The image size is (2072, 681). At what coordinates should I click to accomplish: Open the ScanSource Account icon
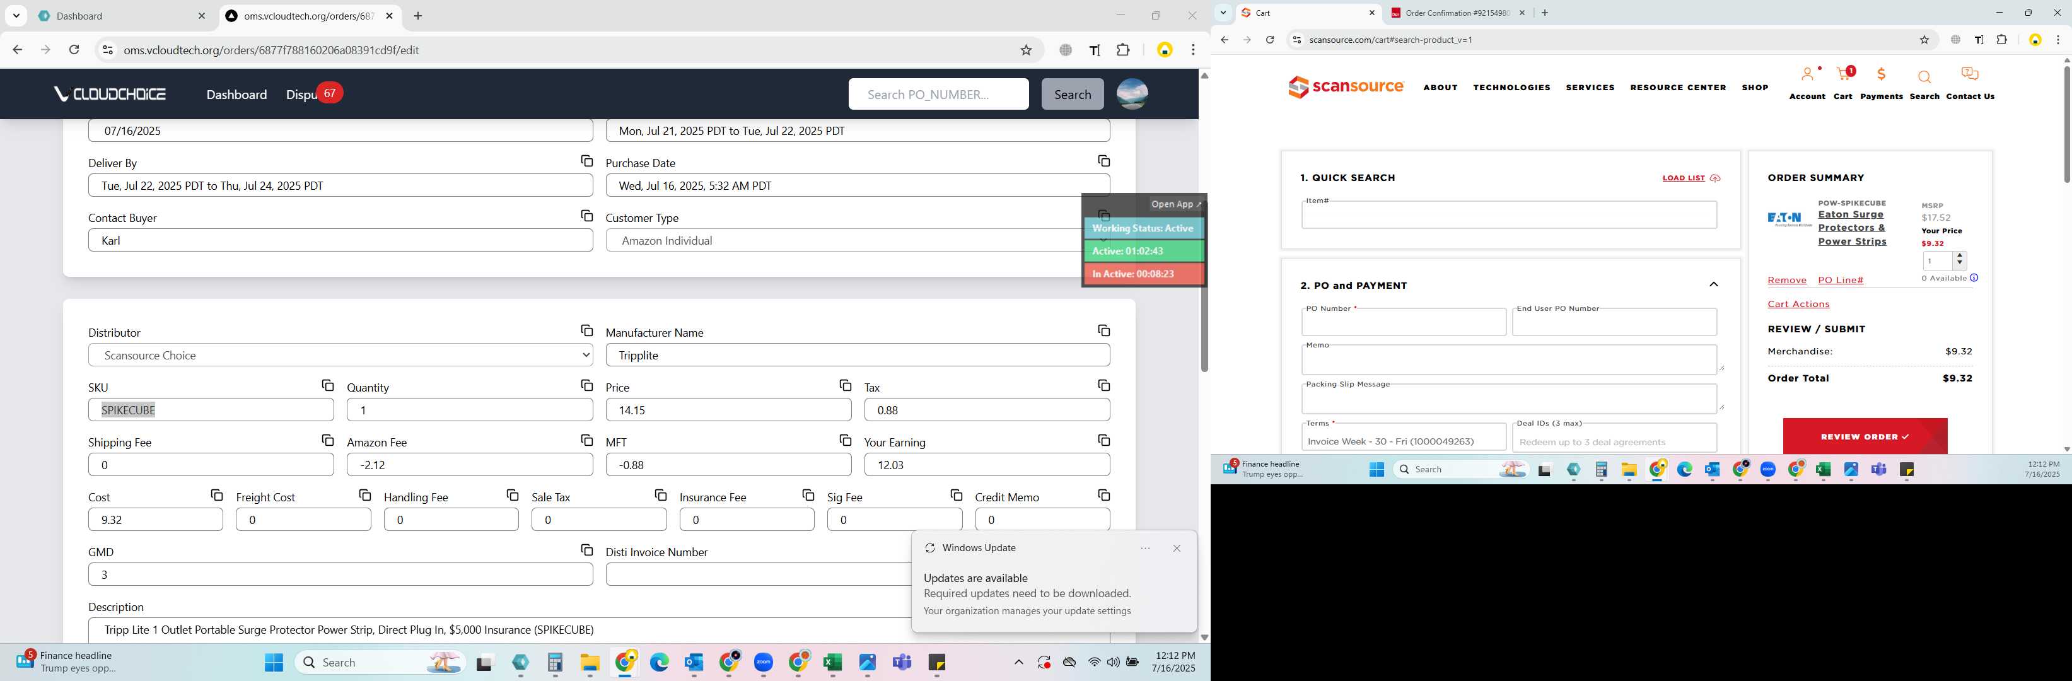coord(1807,84)
